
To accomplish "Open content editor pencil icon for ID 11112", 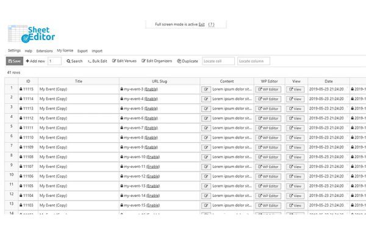I will click(x=206, y=119).
